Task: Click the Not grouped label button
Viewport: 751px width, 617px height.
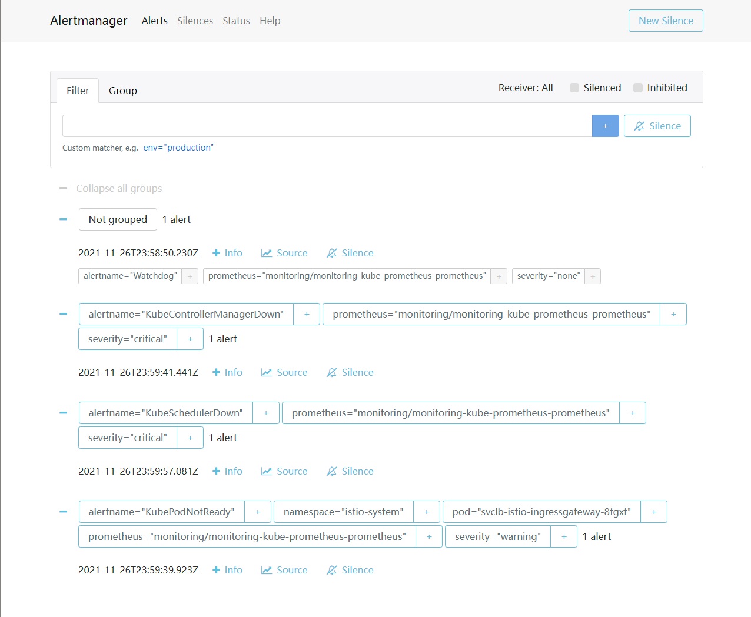Action: [118, 219]
